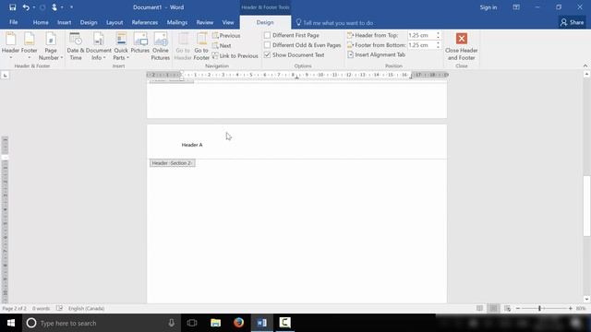Image resolution: width=591 pixels, height=332 pixels.
Task: Toggle Link to Previous
Action: tap(235, 55)
